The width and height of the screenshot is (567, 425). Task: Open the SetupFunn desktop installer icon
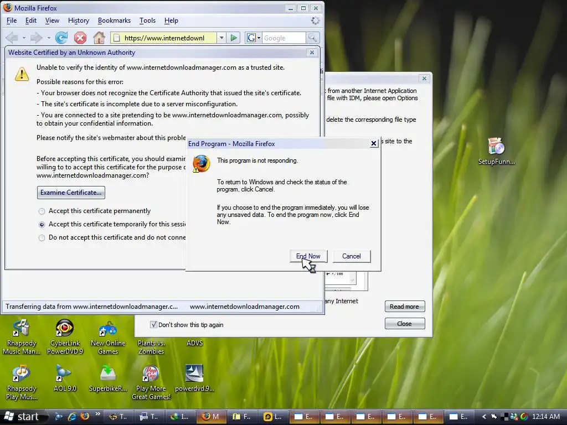pos(496,151)
